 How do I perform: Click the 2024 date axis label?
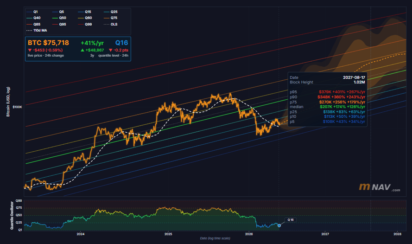[x=80, y=234]
